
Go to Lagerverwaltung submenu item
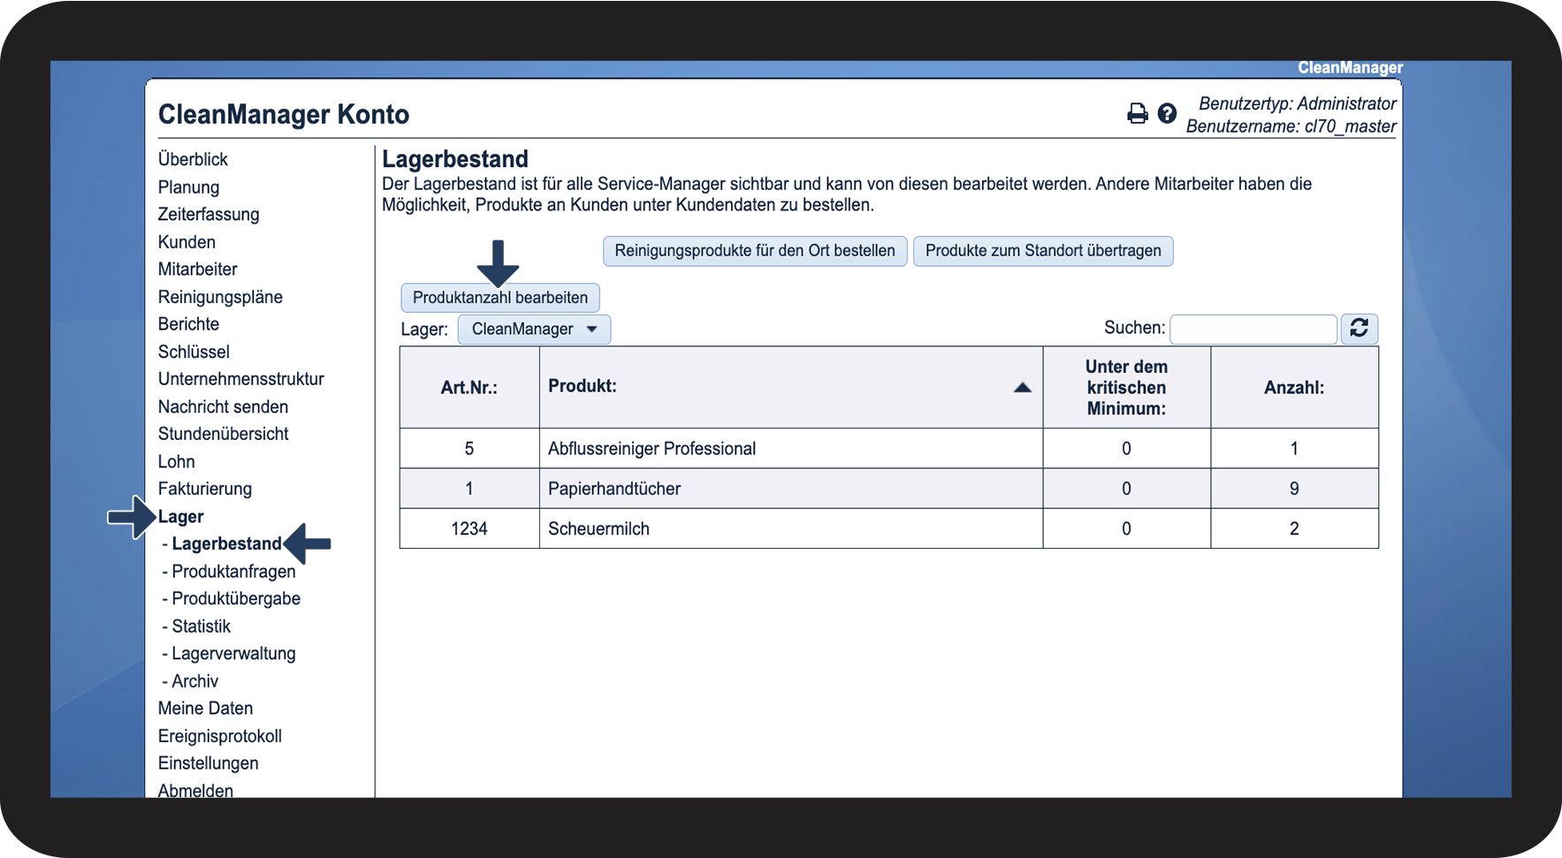point(233,654)
